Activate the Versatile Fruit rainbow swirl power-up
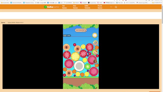This screenshot has width=163, height=92. click(95, 43)
